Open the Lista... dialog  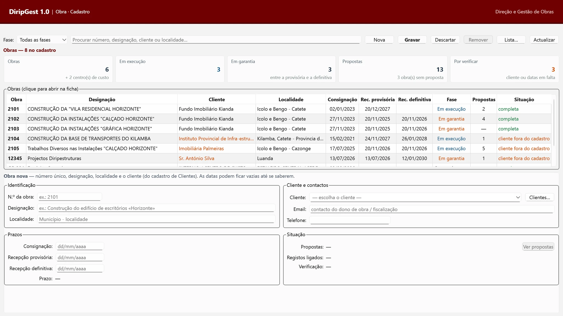click(x=511, y=40)
